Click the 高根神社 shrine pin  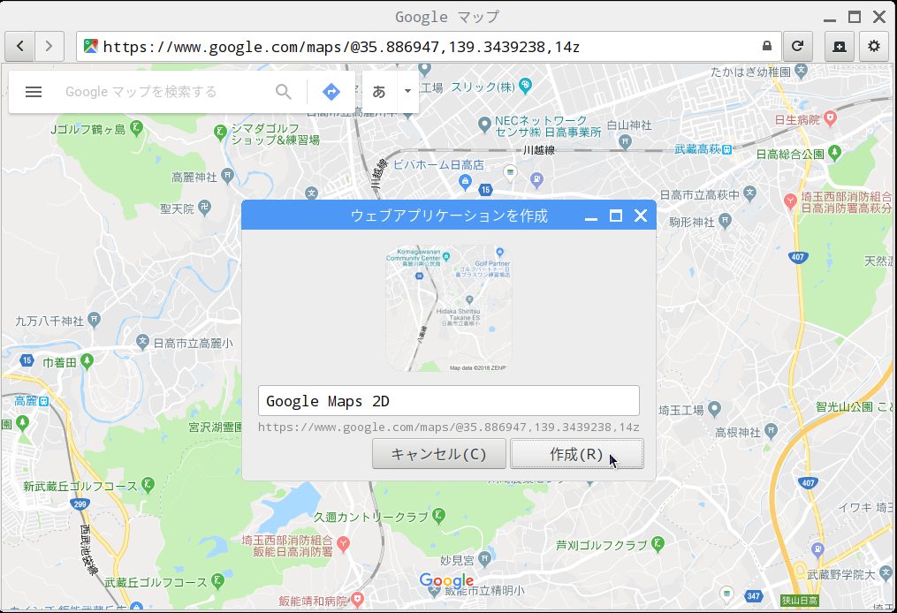[772, 430]
